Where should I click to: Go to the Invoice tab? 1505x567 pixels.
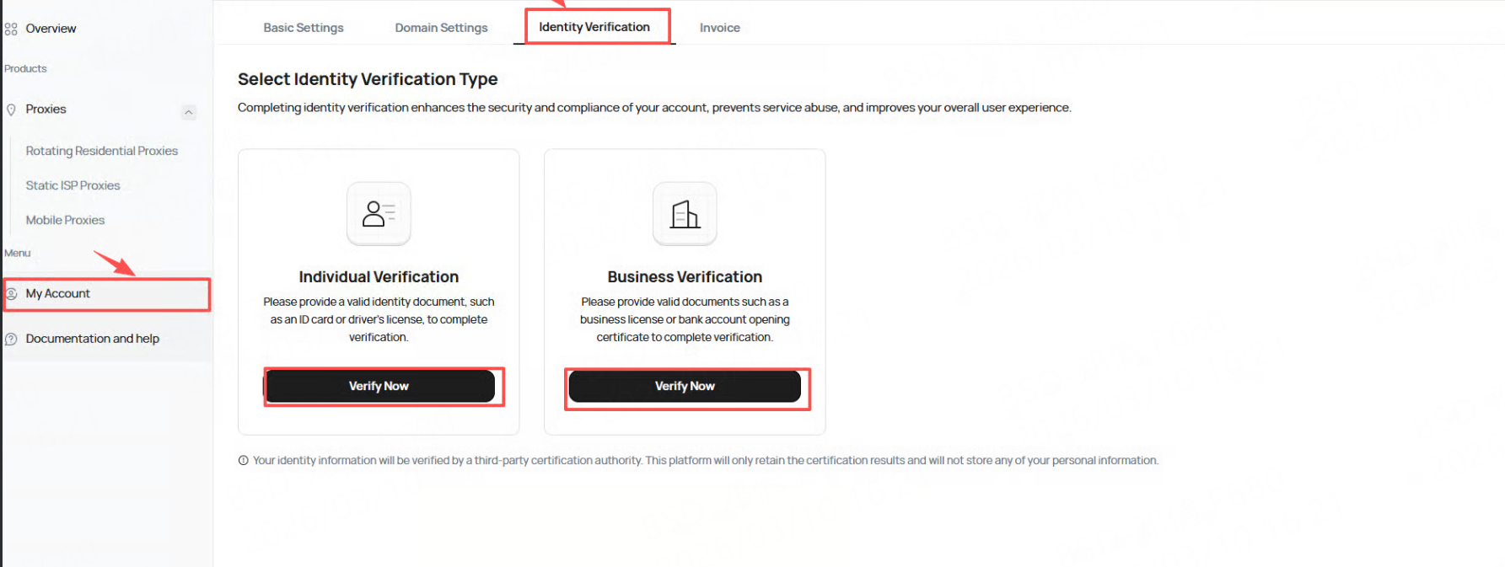[719, 28]
